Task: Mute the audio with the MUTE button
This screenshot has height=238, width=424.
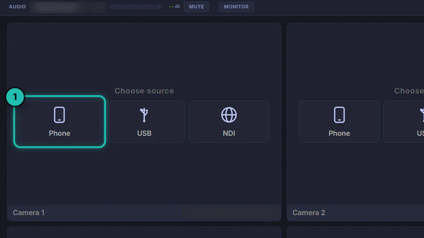Action: (x=197, y=7)
